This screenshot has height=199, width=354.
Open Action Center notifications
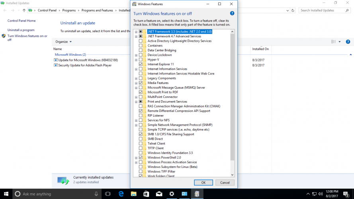click(346, 194)
